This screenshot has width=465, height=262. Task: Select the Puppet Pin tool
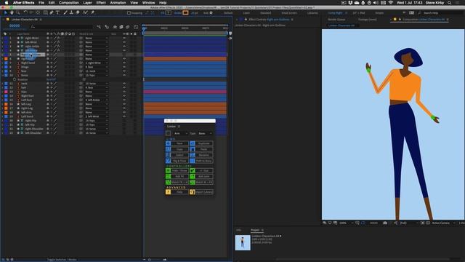pyautogui.click(x=92, y=13)
